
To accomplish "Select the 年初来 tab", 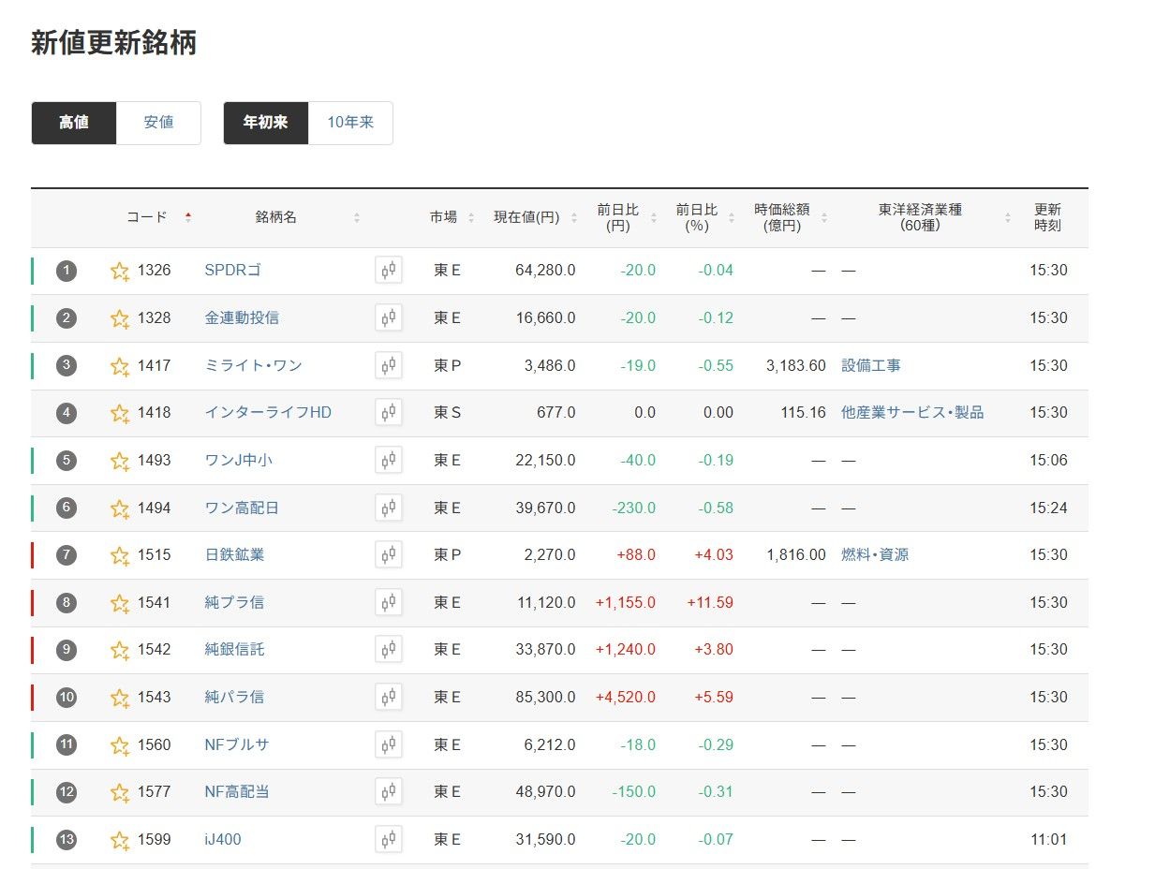I will (x=266, y=123).
